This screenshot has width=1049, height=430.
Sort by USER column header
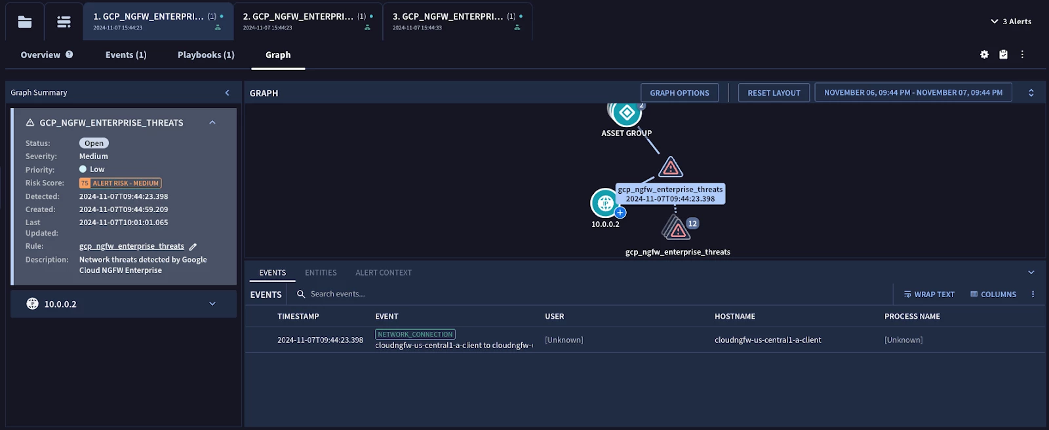point(555,317)
